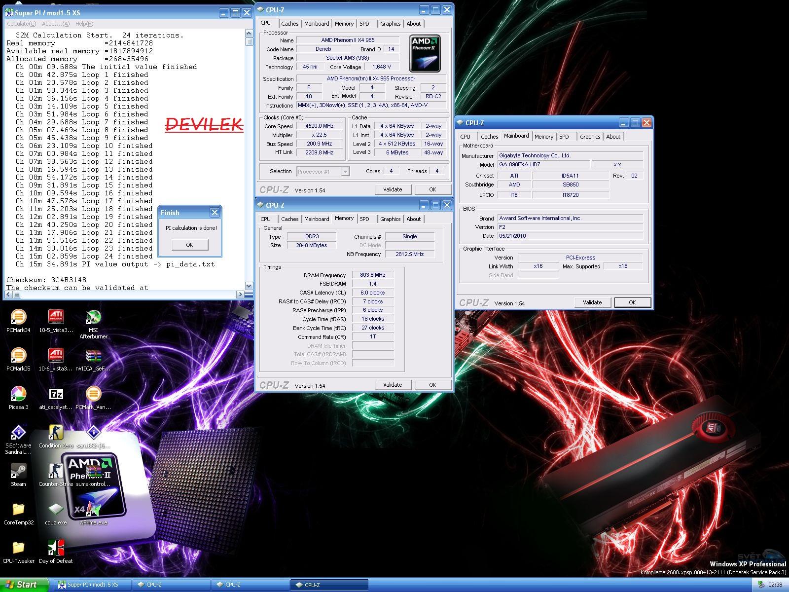This screenshot has height=592, width=789.
Task: Click the CAS# Latency 6.0 clocks value
Action: [372, 293]
